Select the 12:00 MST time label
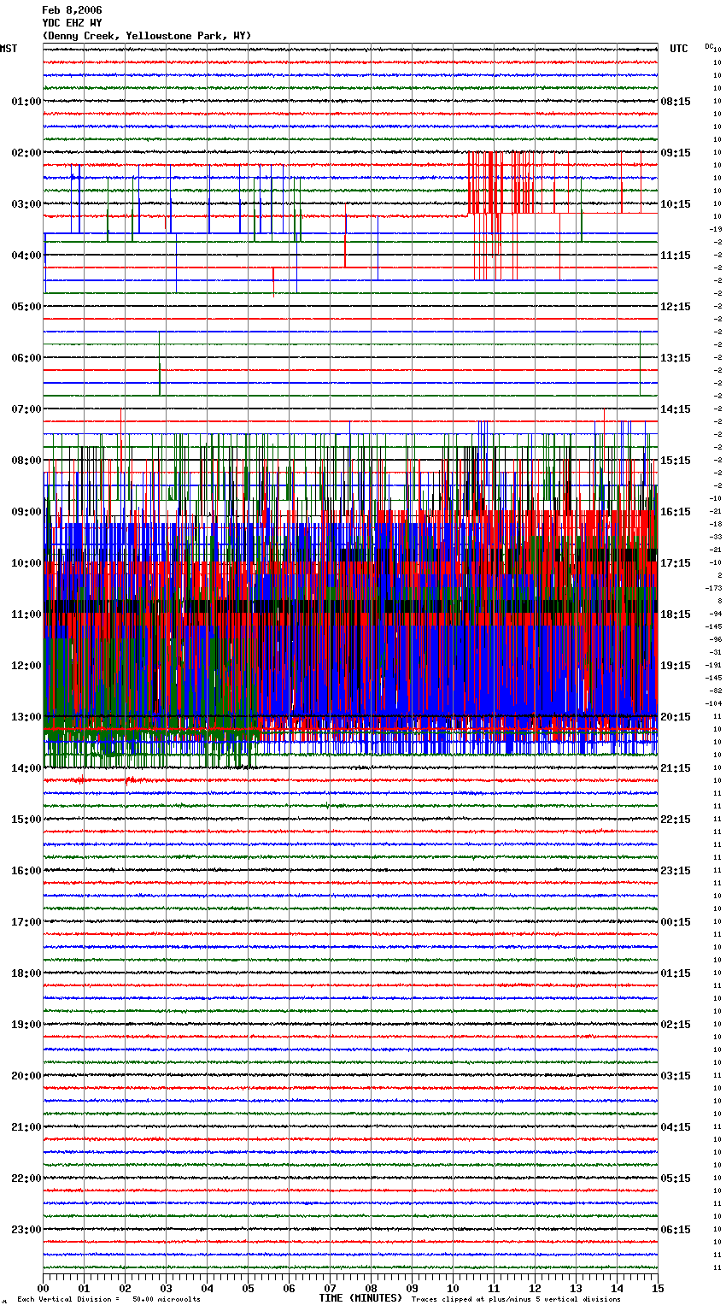 (26, 666)
